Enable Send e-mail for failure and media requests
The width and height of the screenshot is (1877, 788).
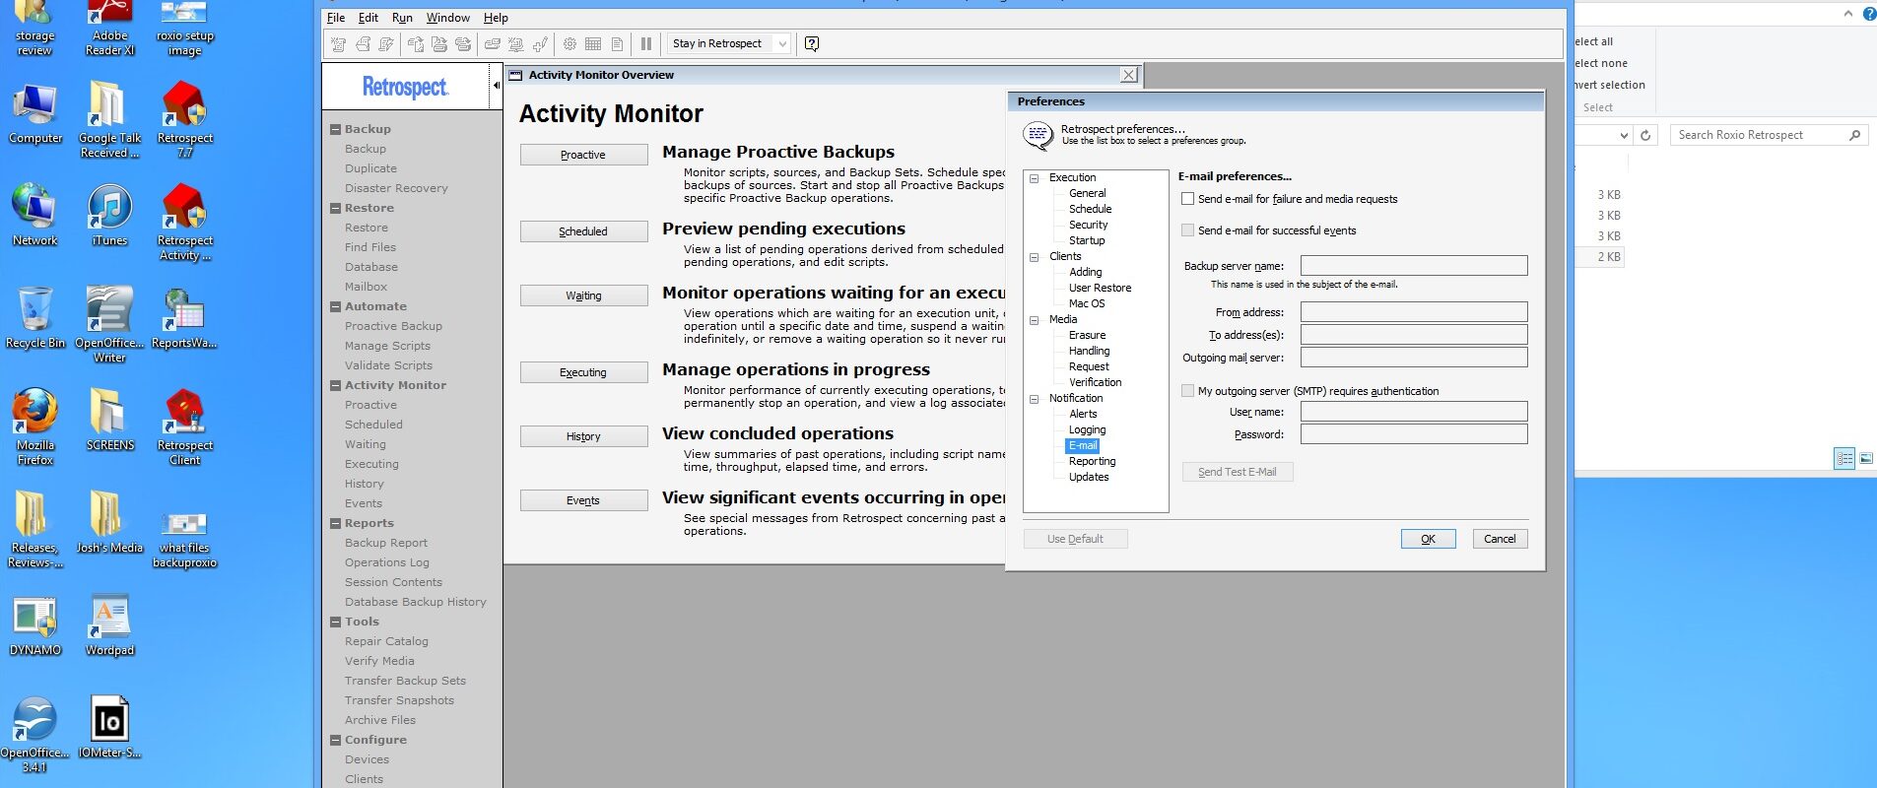click(1188, 199)
